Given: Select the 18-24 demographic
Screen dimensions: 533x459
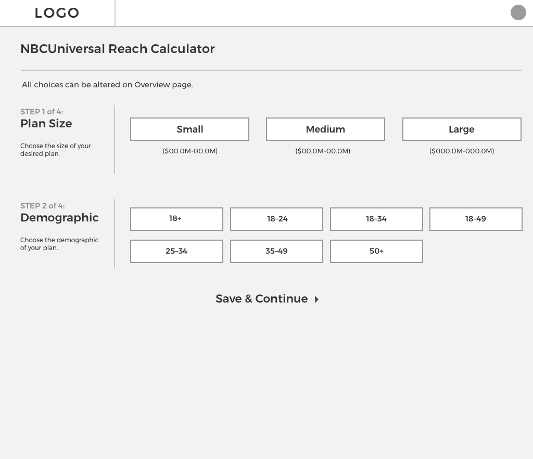Looking at the screenshot, I should pyautogui.click(x=276, y=219).
